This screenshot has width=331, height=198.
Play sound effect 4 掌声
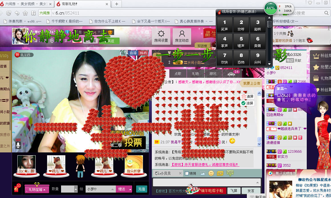[224, 41]
